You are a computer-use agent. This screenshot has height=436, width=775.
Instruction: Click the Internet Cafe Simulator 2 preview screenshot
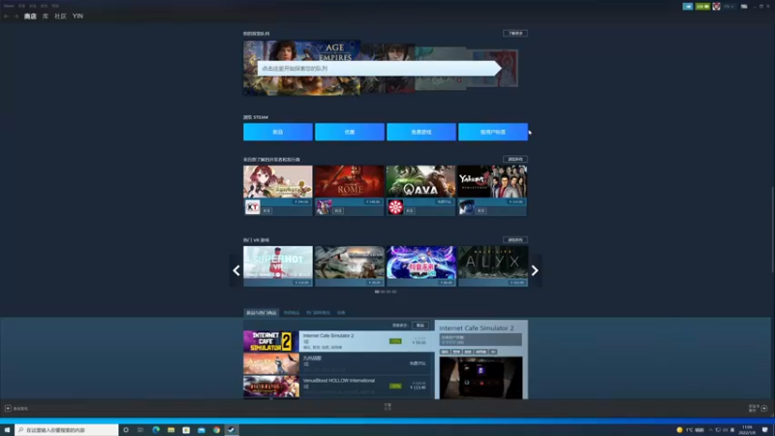[x=480, y=378]
